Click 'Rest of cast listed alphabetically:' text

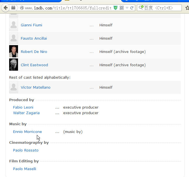tap(40, 77)
